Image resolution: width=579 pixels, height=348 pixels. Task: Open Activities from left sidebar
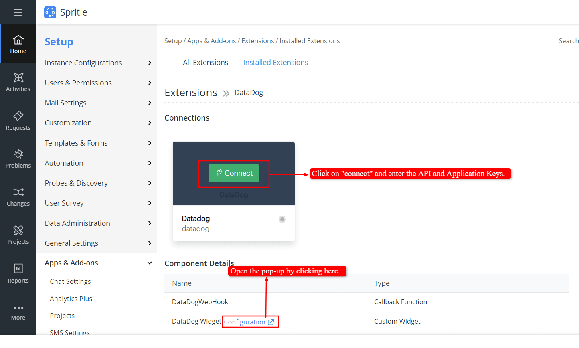tap(18, 82)
